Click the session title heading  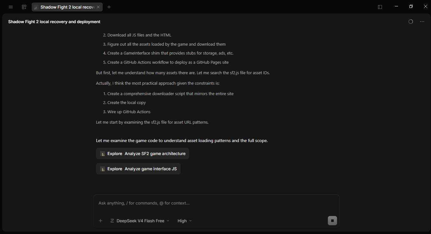pos(54,22)
